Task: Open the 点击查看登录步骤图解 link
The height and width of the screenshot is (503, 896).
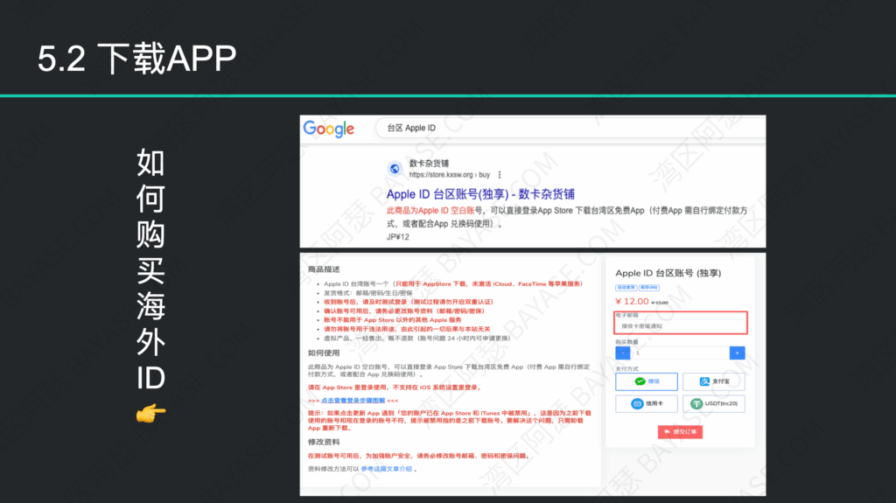Action: pyautogui.click(x=353, y=400)
